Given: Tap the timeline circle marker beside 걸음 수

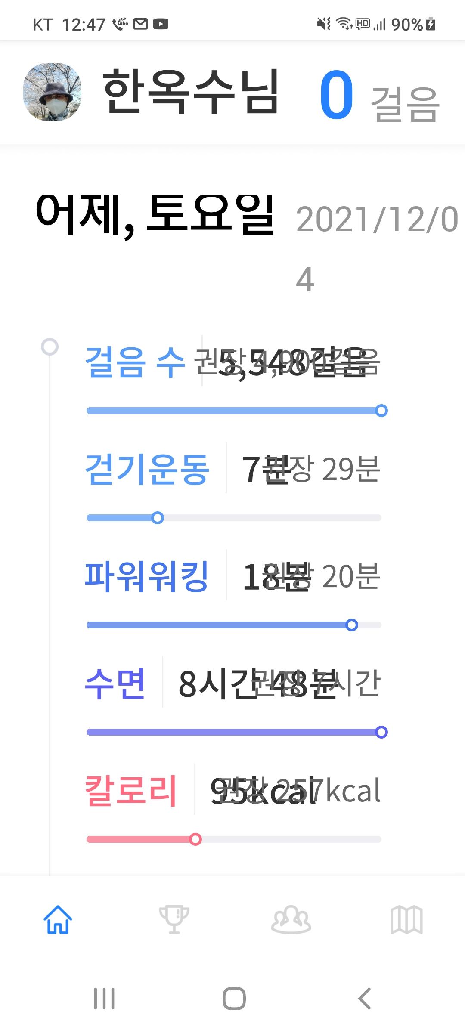Looking at the screenshot, I should click(x=50, y=346).
